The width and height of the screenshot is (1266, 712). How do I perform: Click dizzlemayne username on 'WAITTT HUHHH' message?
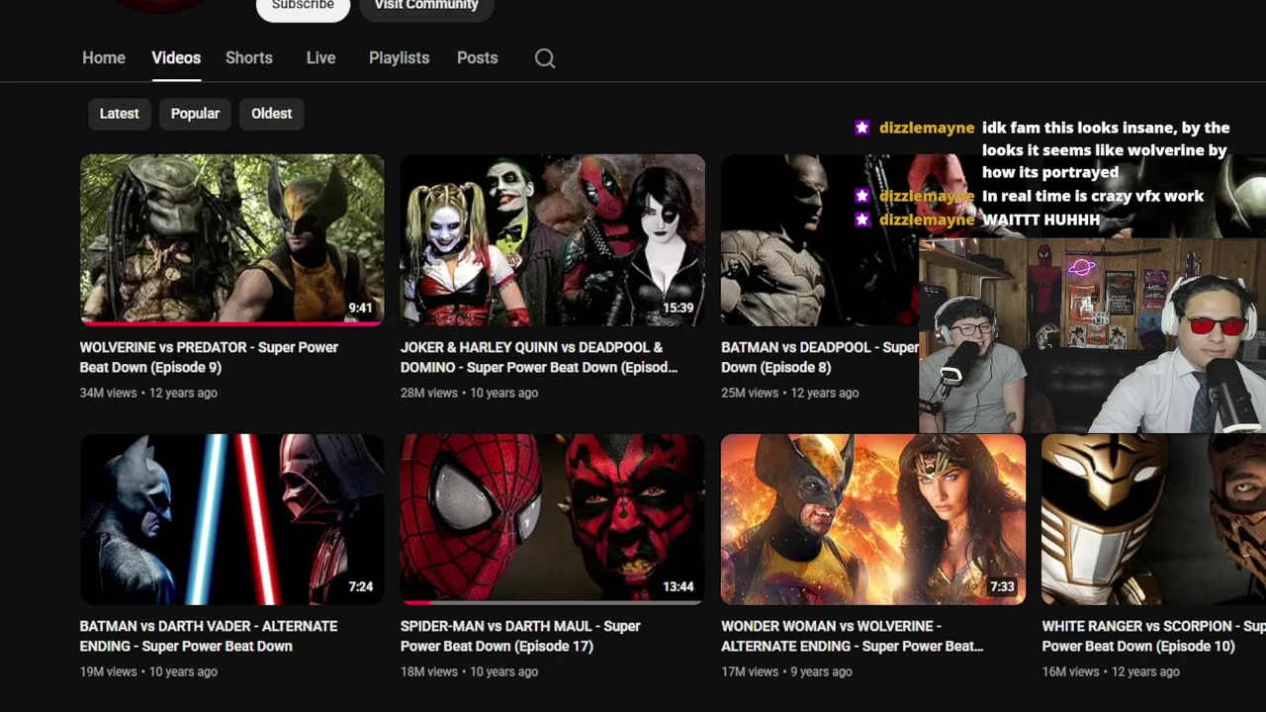coord(927,220)
